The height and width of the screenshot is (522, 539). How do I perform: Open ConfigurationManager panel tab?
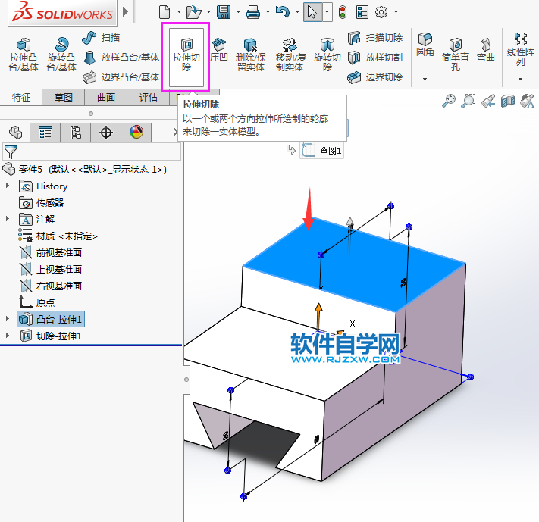76,133
